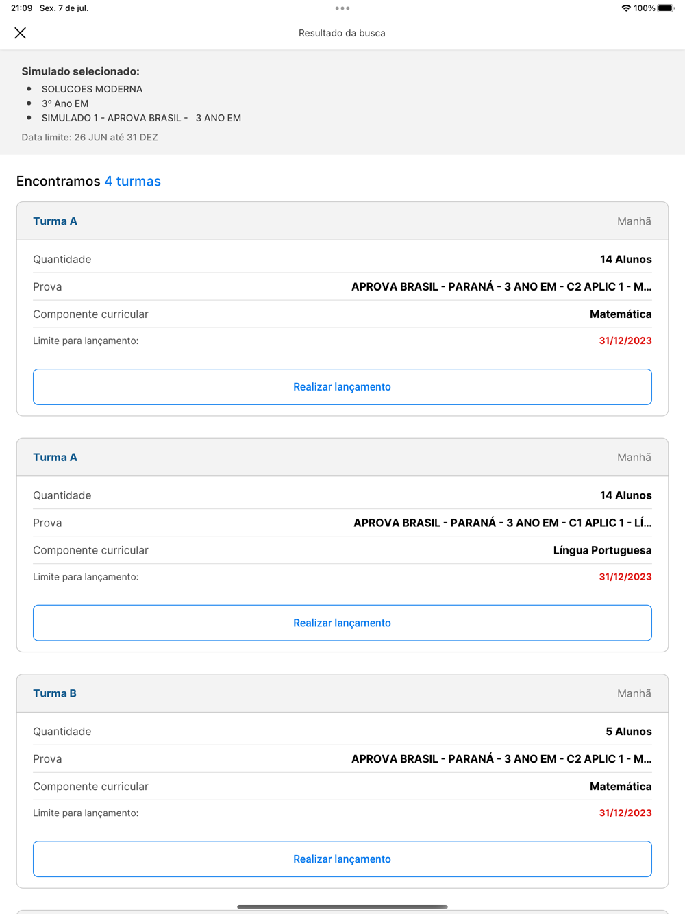Tap 'Simulado selecionado:' heading
The width and height of the screenshot is (685, 914).
pyautogui.click(x=80, y=71)
